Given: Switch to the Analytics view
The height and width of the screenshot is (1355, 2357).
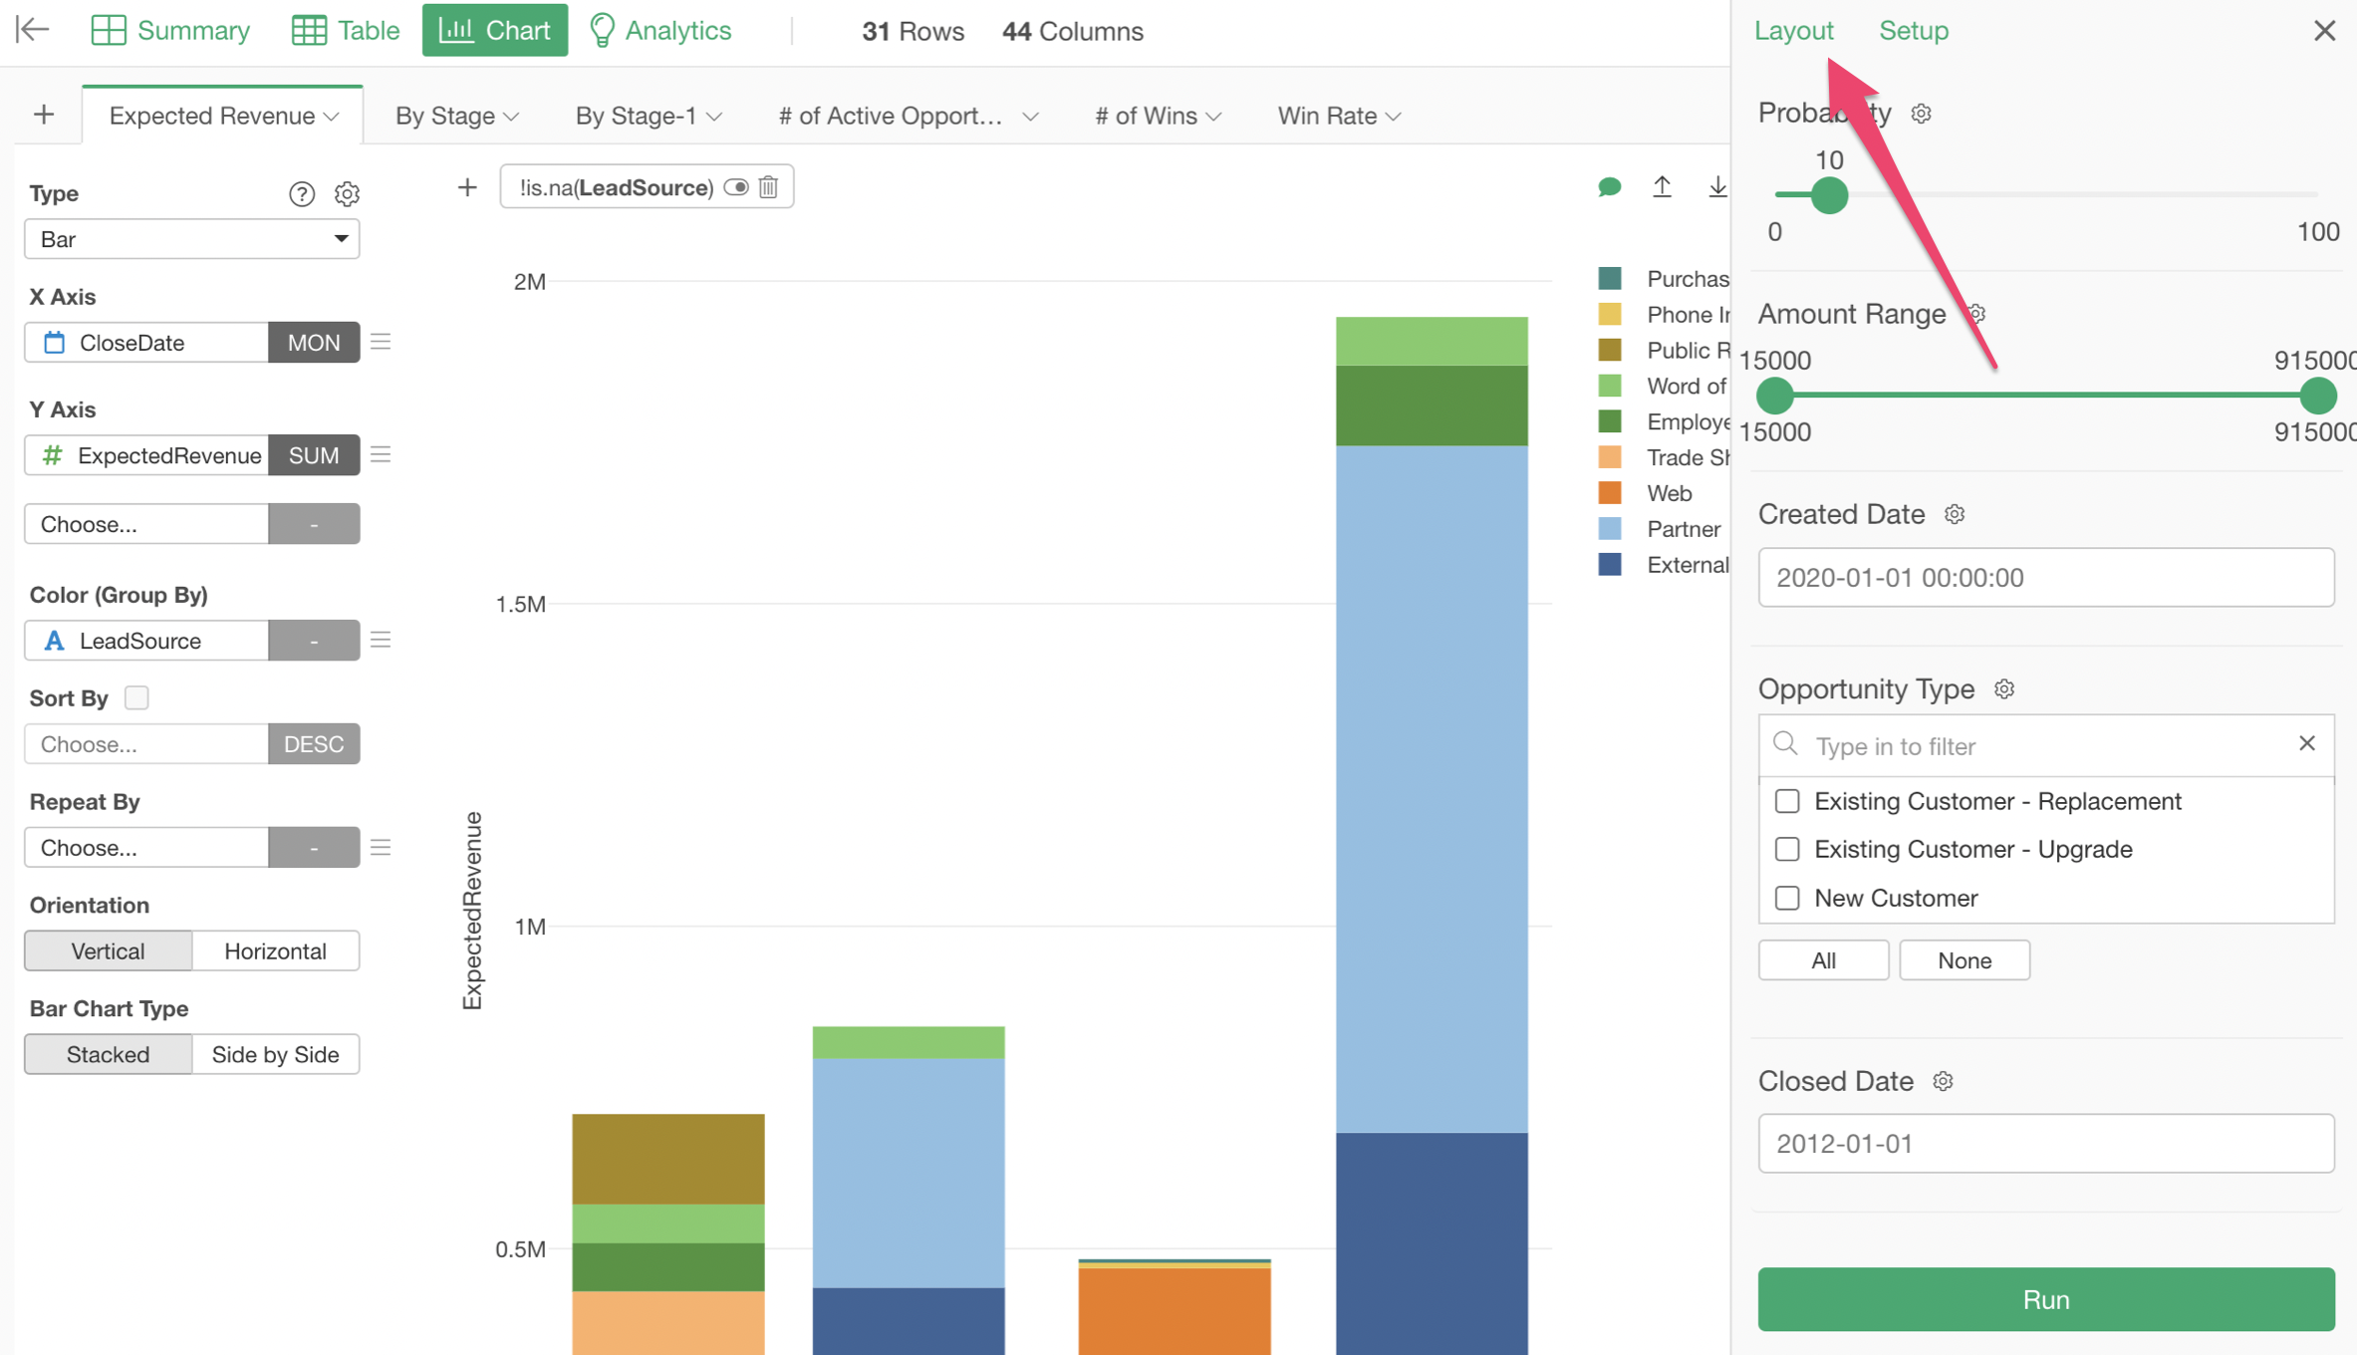Looking at the screenshot, I should pyautogui.click(x=660, y=30).
